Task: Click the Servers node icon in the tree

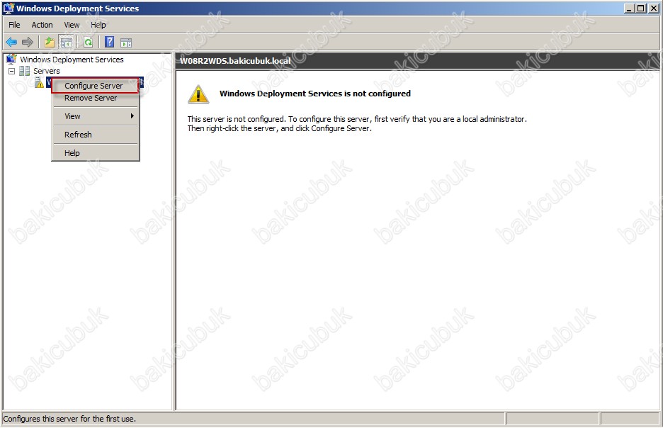Action: (x=25, y=71)
